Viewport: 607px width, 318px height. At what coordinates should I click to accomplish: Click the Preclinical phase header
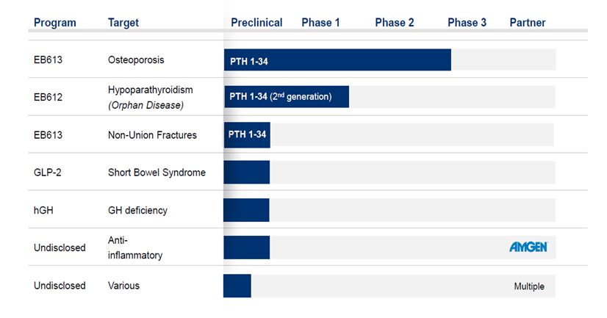pos(256,23)
